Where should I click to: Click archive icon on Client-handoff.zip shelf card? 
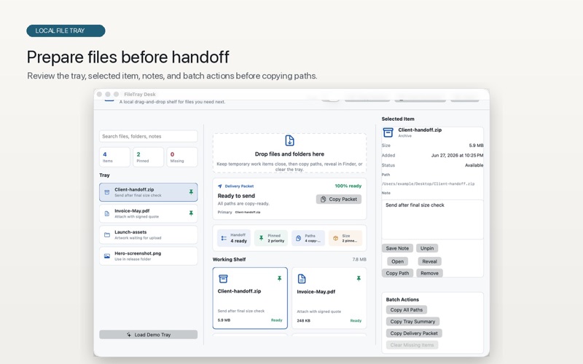pyautogui.click(x=223, y=279)
